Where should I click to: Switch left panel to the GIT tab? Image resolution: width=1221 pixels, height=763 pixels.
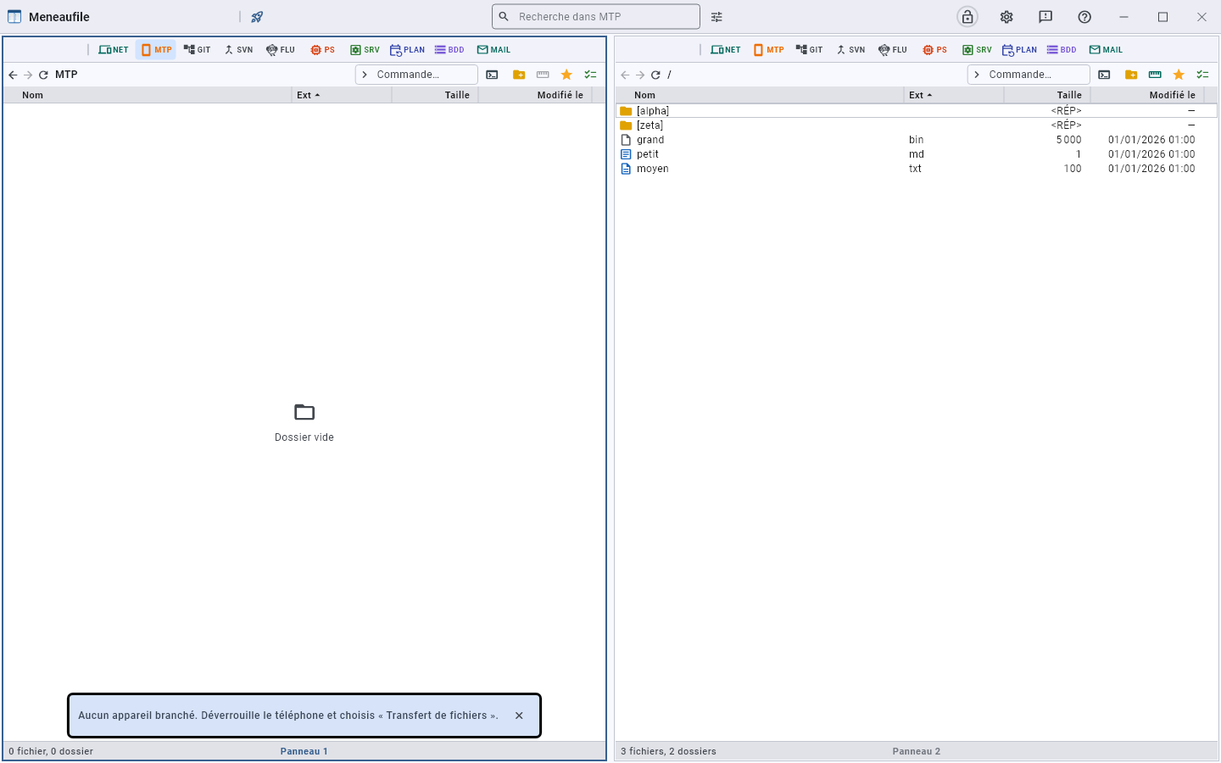pos(197,50)
